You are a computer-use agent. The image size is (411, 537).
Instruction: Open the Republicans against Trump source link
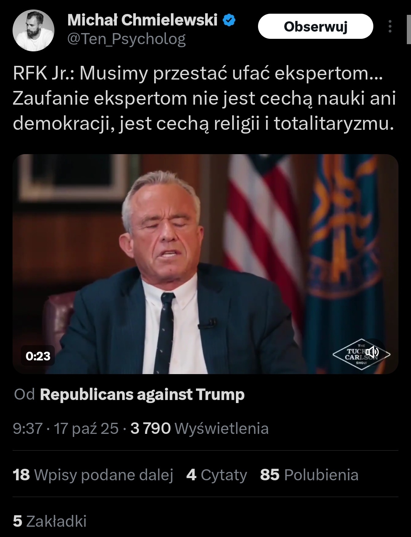coord(142,394)
